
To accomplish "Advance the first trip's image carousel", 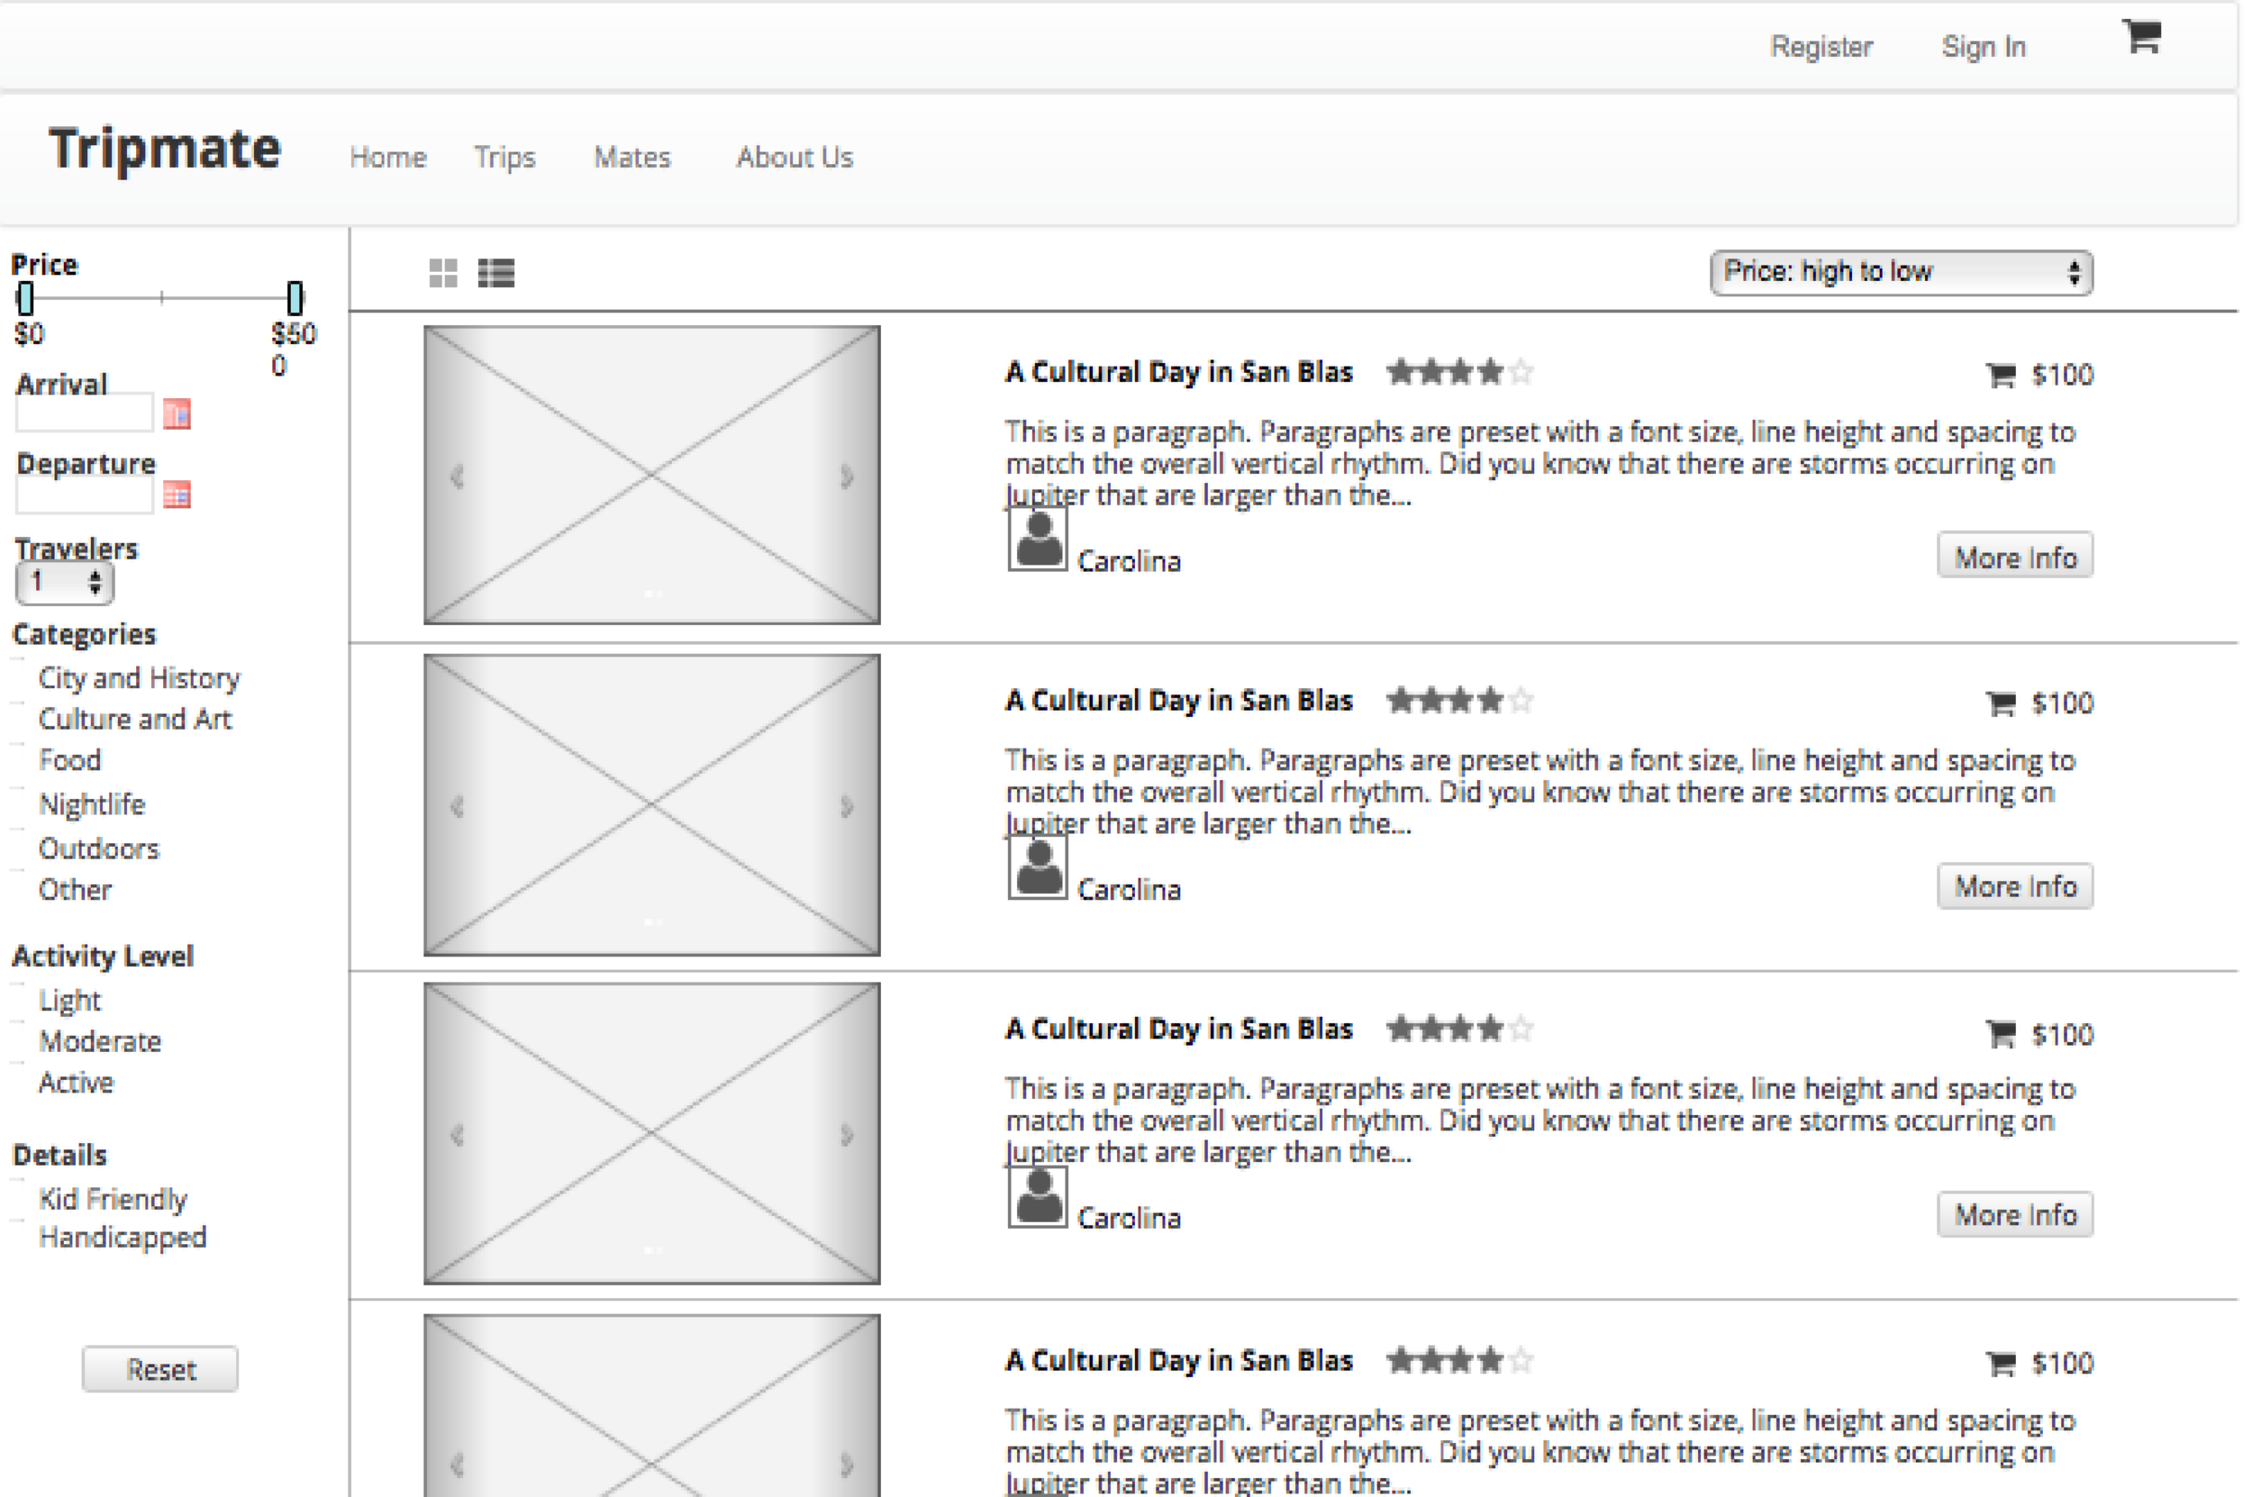I will [x=848, y=476].
